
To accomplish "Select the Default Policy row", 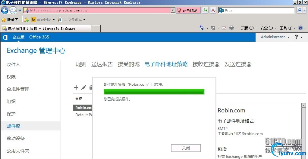I will coord(83,115).
